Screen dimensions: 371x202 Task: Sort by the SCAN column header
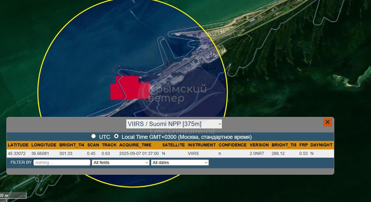93,145
